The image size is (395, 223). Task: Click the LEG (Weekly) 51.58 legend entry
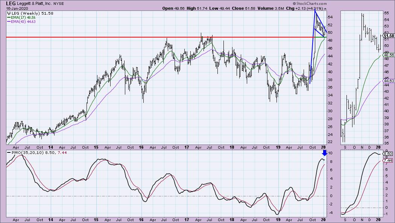tap(32, 13)
